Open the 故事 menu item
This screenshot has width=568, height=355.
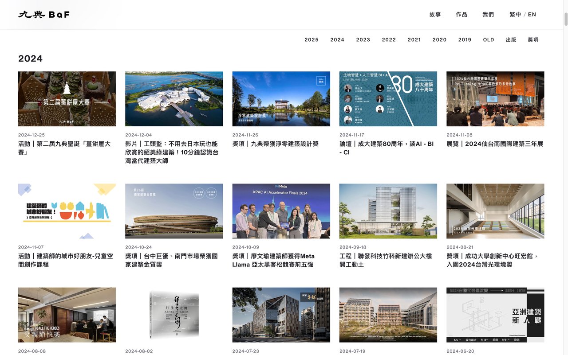(435, 15)
